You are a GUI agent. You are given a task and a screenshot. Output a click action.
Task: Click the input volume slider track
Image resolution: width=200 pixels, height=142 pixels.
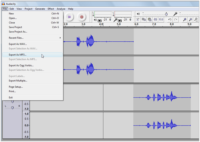point(189,14)
